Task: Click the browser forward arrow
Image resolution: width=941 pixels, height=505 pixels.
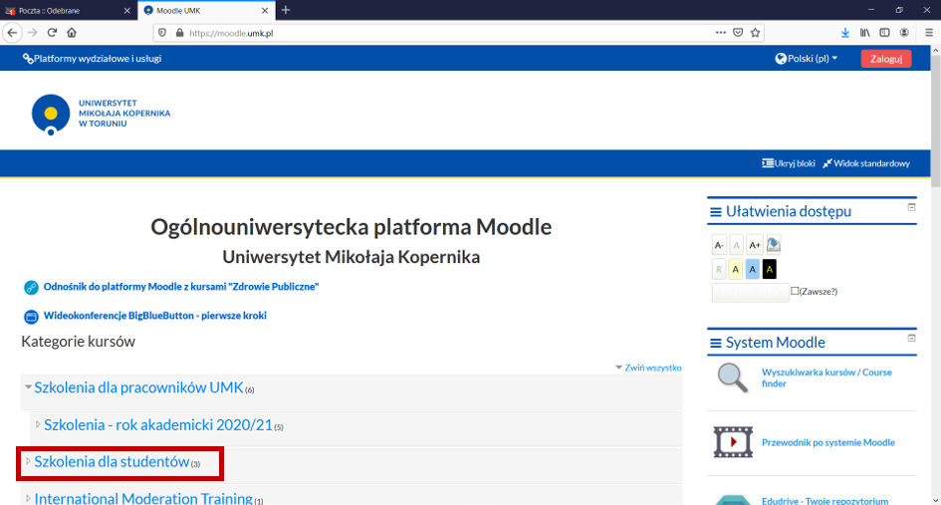Action: pyautogui.click(x=33, y=33)
